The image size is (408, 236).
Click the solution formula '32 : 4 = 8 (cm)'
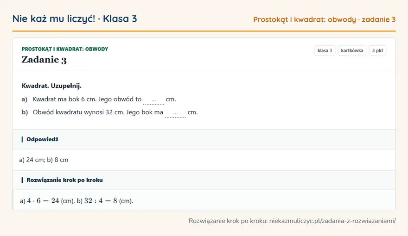(108, 201)
